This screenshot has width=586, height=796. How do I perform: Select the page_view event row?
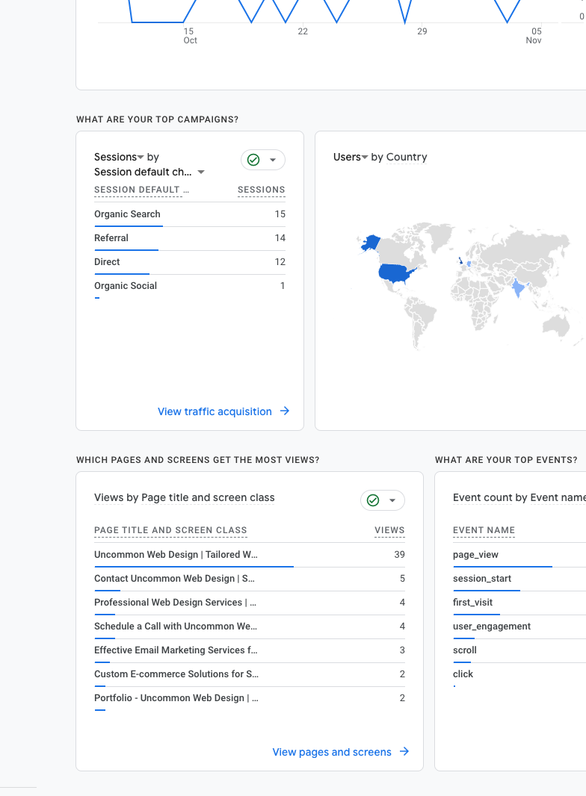475,555
